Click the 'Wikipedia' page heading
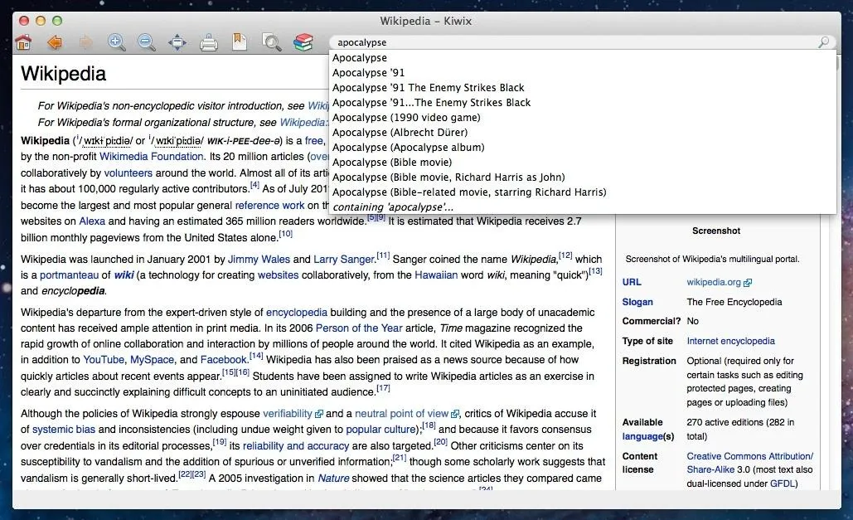Image resolution: width=853 pixels, height=520 pixels. pyautogui.click(x=63, y=74)
